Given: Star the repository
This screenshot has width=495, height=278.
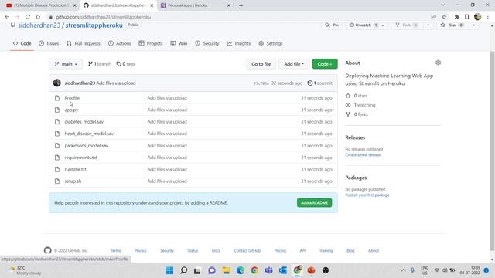Looking at the screenshot, I should (452, 25).
